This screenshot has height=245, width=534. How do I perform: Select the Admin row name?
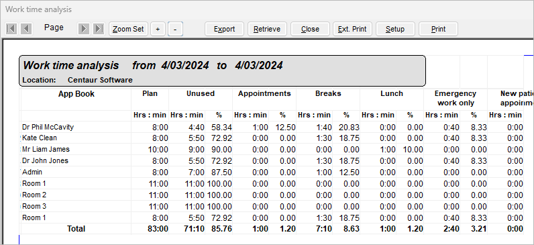pyautogui.click(x=32, y=172)
